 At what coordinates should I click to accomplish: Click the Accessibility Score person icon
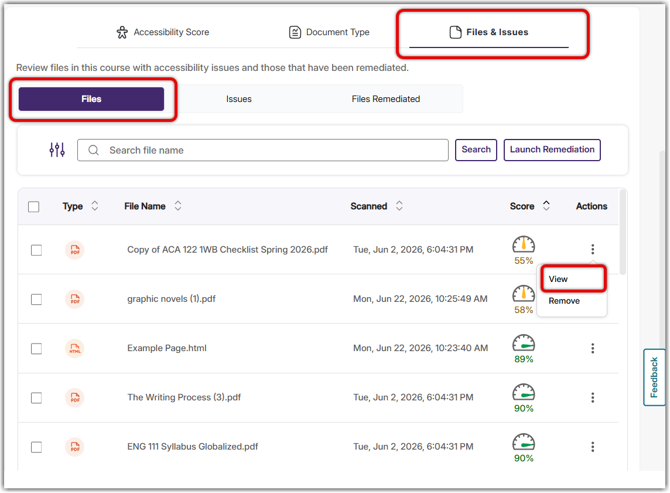[122, 32]
